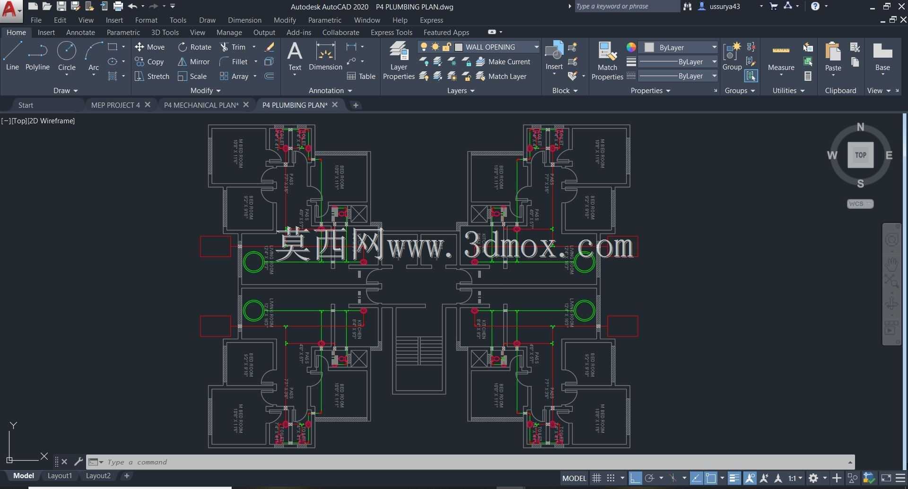Click the WALL OPENING layer color swatch

[x=458, y=47]
